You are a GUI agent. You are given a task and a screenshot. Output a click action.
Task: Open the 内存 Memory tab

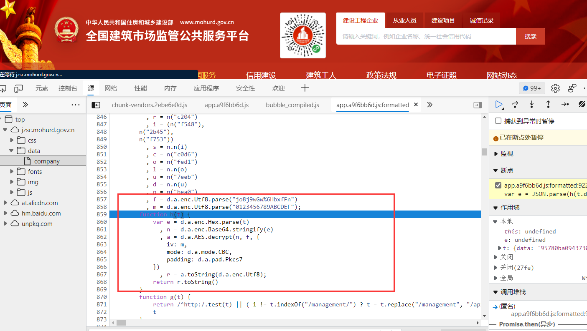click(170, 88)
